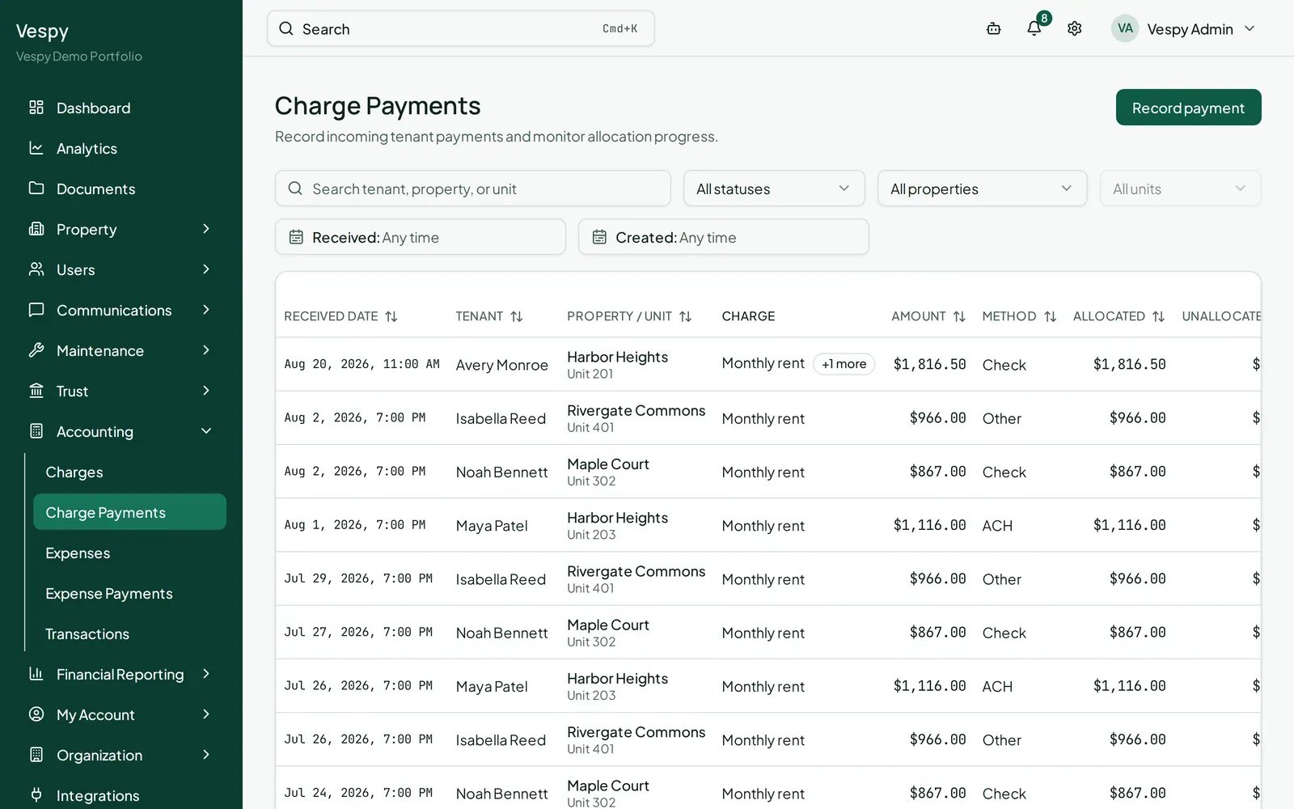Sort by Method column arrows
This screenshot has height=809, width=1294.
point(1051,316)
